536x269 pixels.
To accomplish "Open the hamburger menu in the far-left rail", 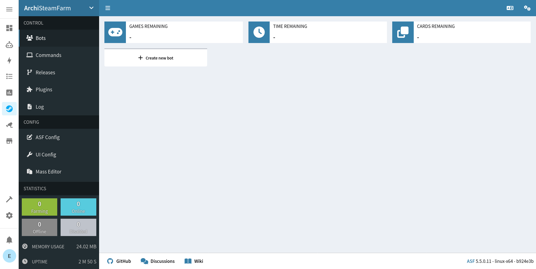I will point(9,9).
